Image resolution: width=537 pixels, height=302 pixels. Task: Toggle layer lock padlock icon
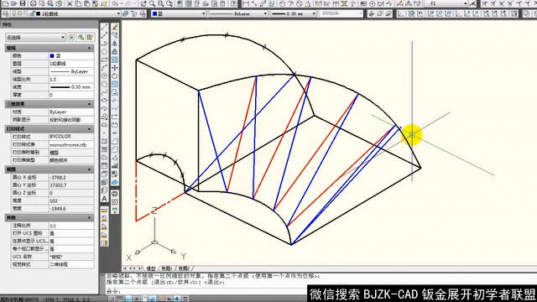point(32,13)
